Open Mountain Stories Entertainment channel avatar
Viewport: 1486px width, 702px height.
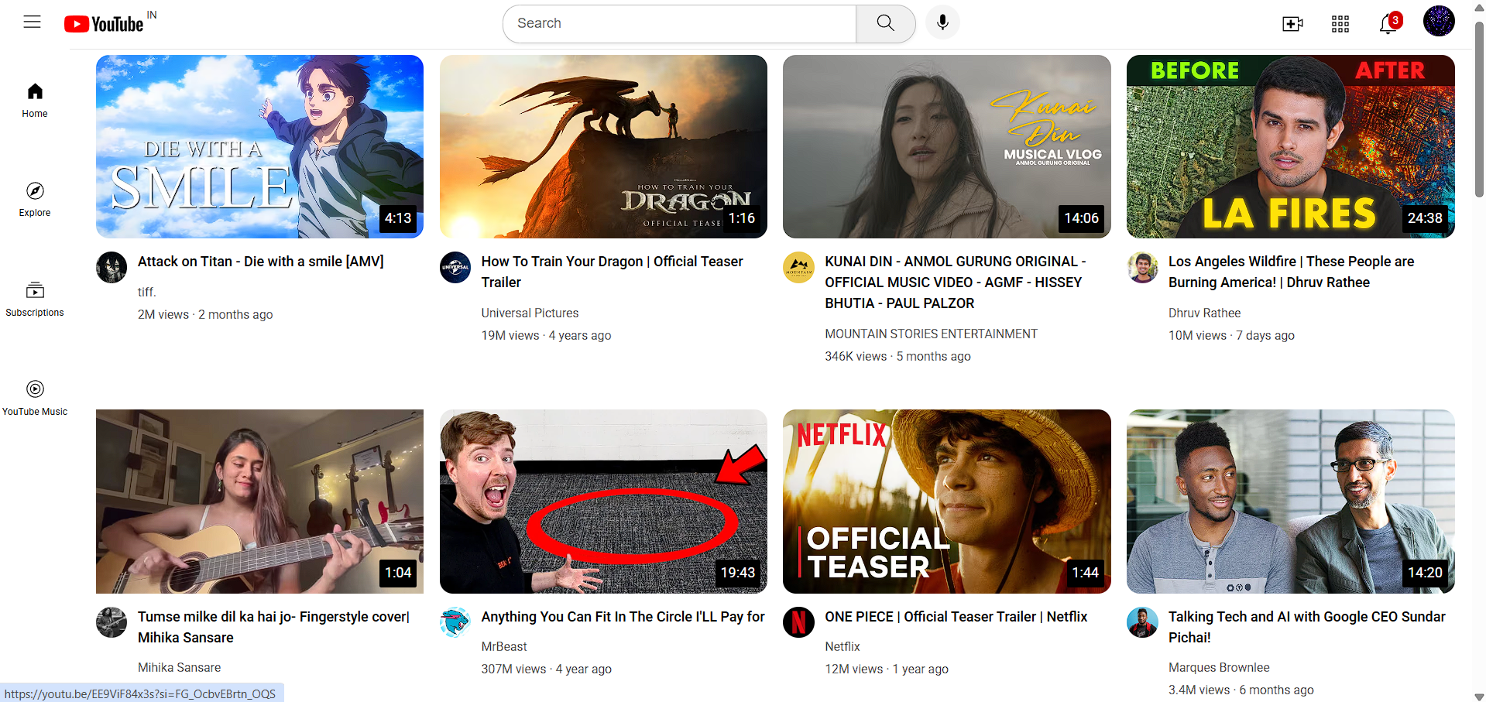pyautogui.click(x=798, y=267)
